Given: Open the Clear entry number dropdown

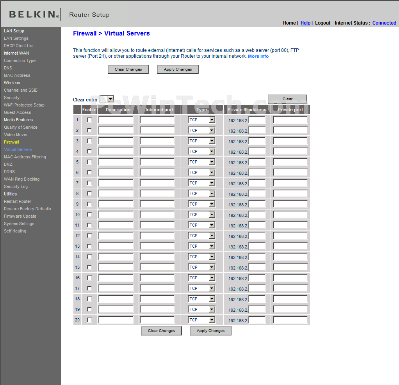Looking at the screenshot, I should (107, 99).
